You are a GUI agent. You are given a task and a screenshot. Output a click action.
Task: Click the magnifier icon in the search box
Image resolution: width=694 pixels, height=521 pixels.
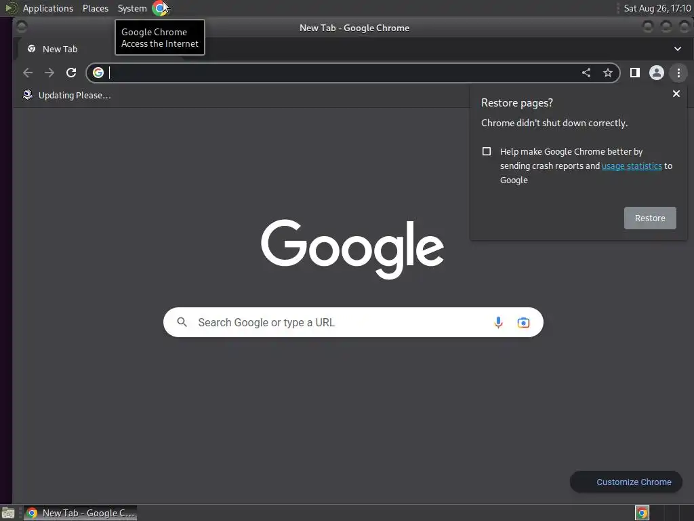click(x=182, y=322)
